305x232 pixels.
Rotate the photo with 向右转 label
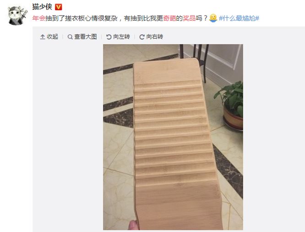155,37
